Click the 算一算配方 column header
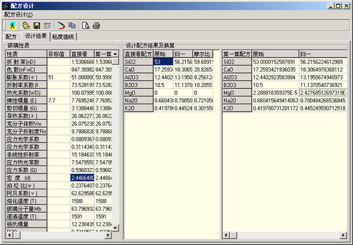353x245 pixels. [237, 54]
